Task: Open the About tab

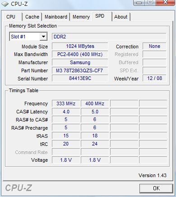Action: coord(121,17)
